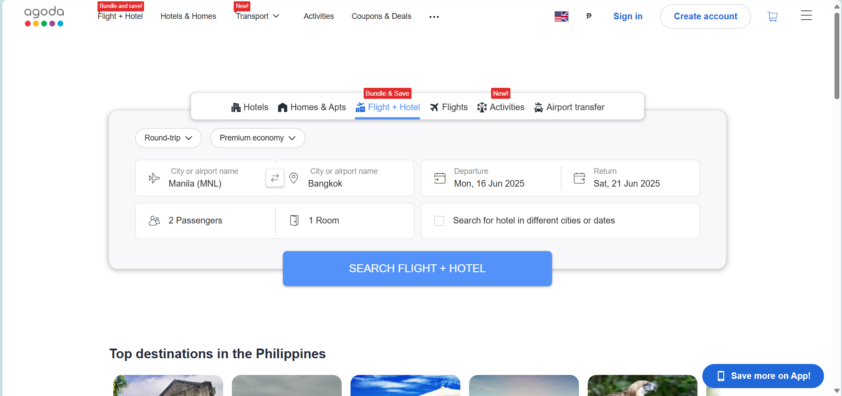
Task: Open Activities in top navigation
Action: coord(319,16)
